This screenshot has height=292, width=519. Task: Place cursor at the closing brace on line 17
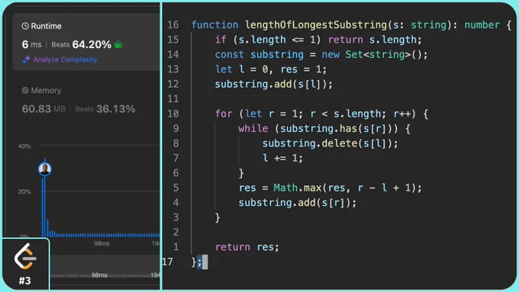(x=194, y=262)
